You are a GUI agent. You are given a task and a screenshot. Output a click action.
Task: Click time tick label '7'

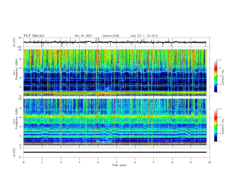[x=154, y=162]
